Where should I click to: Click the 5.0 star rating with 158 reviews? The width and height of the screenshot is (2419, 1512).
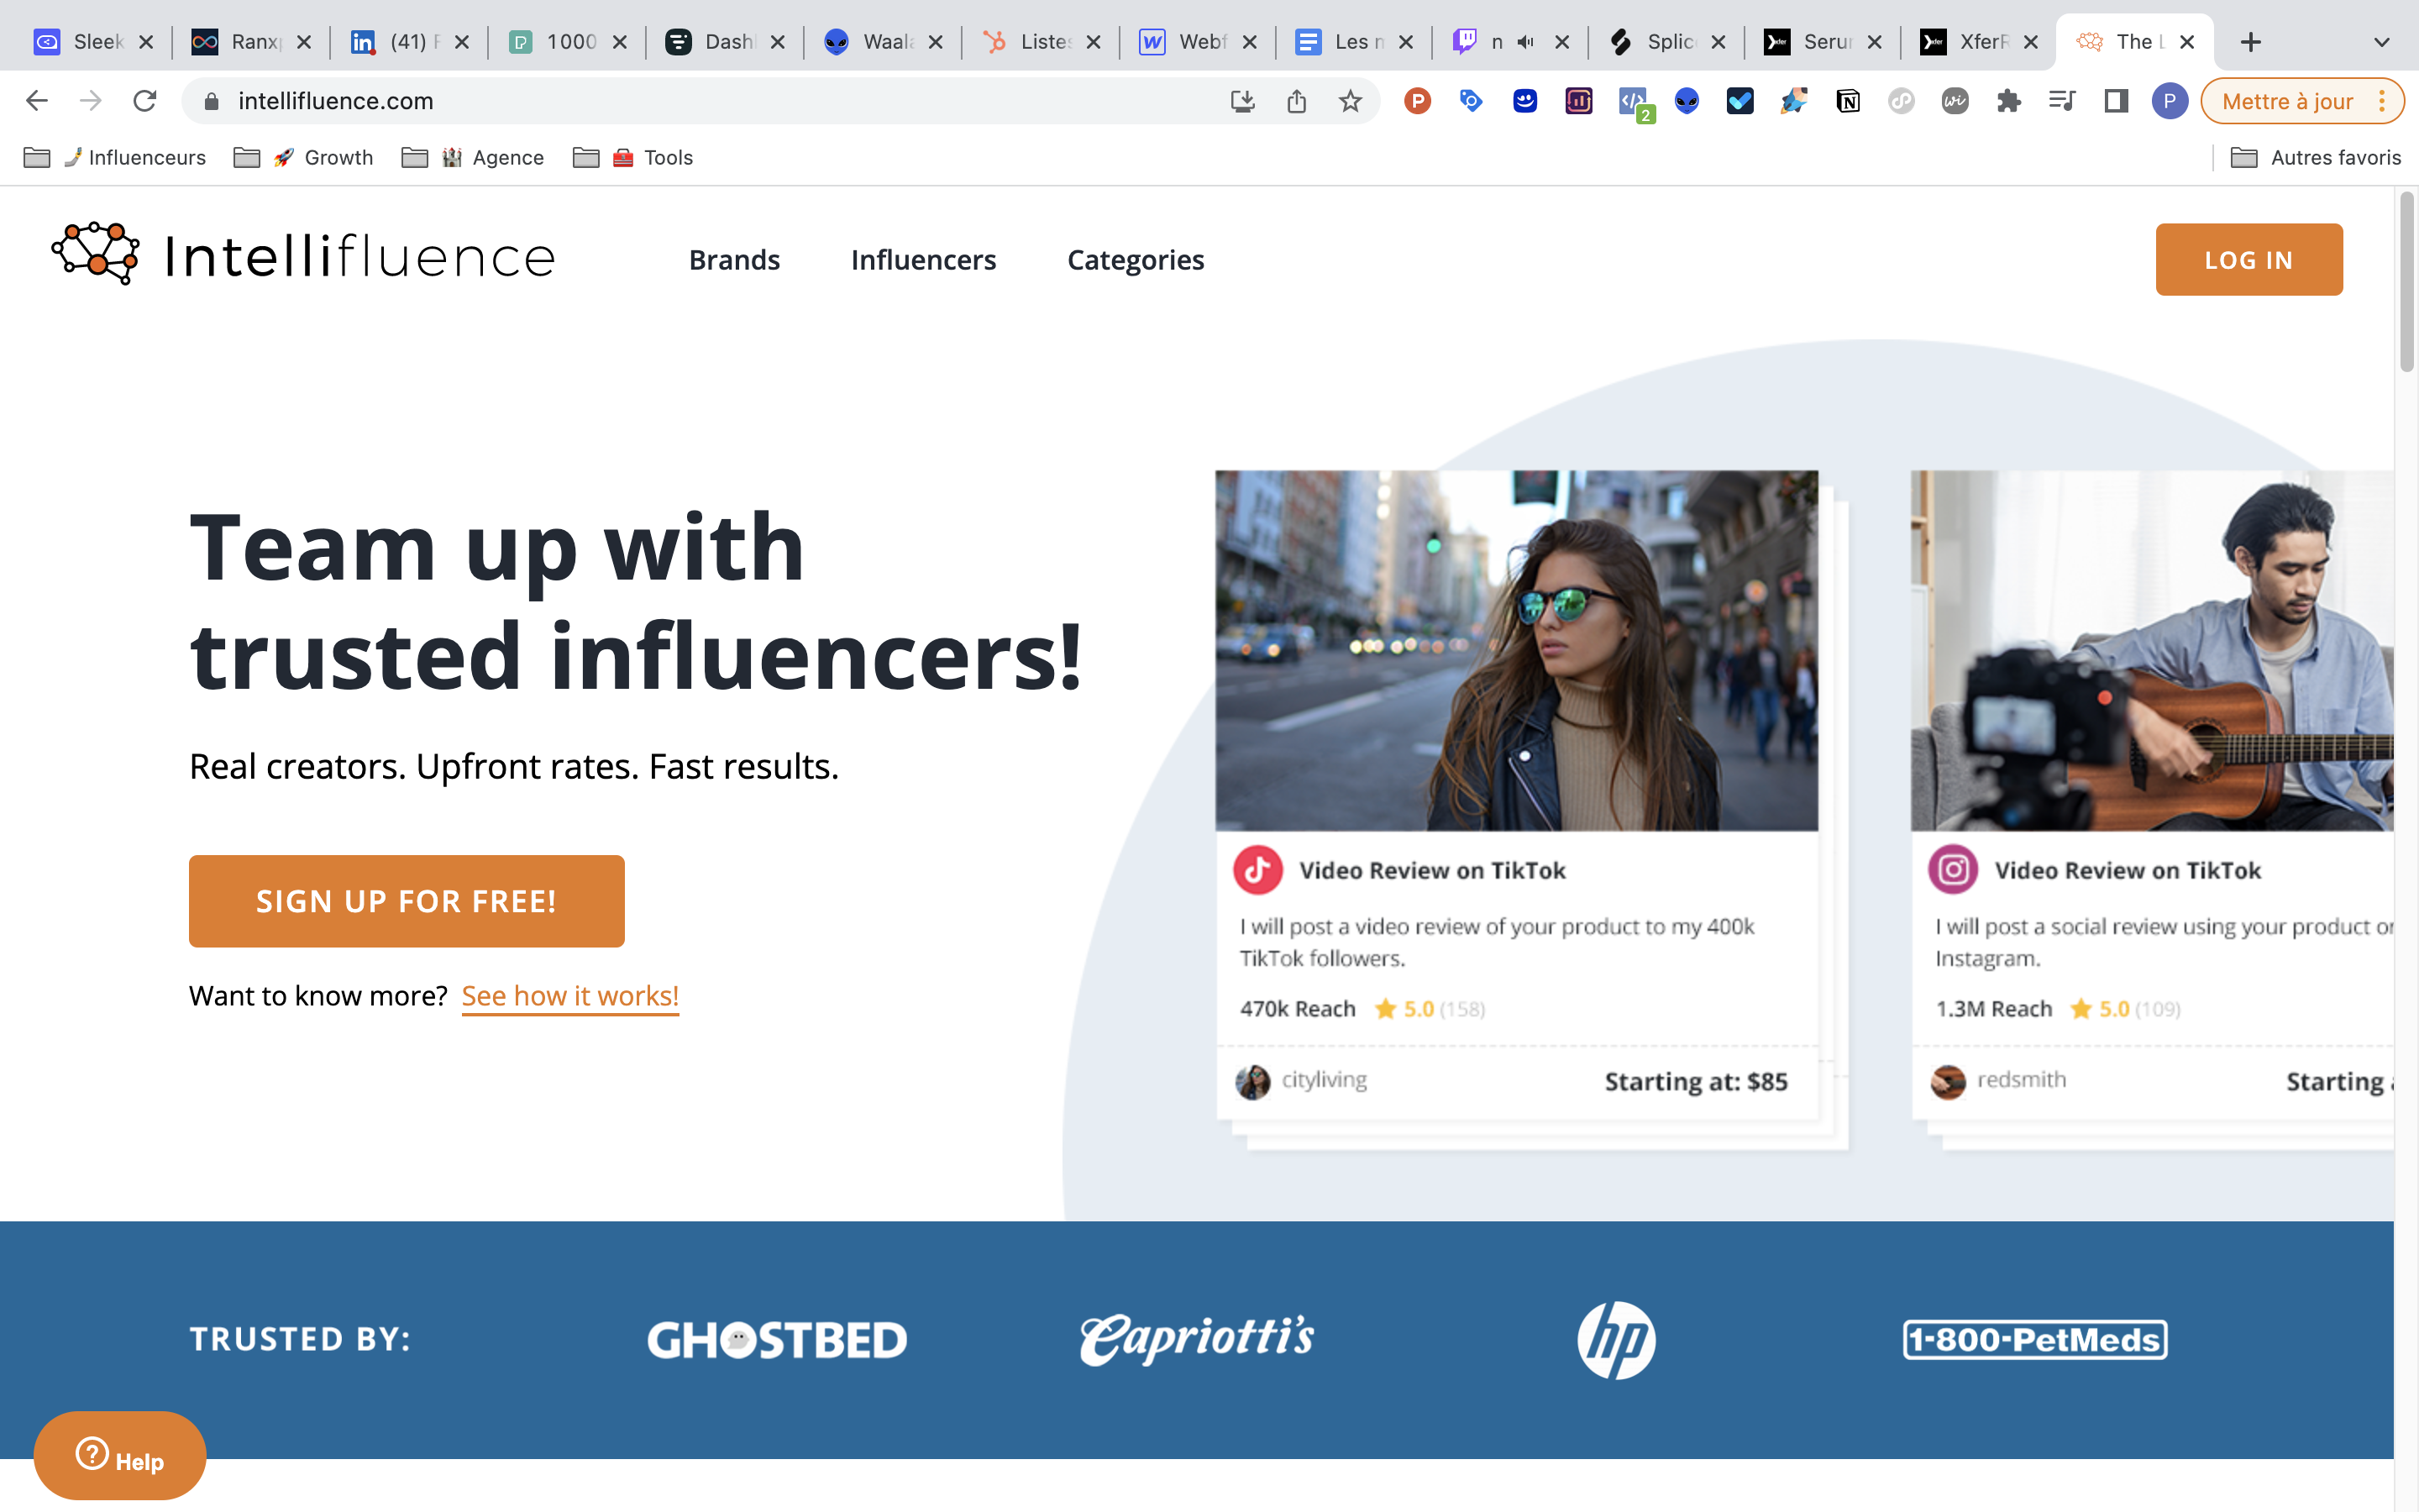click(x=1430, y=1009)
